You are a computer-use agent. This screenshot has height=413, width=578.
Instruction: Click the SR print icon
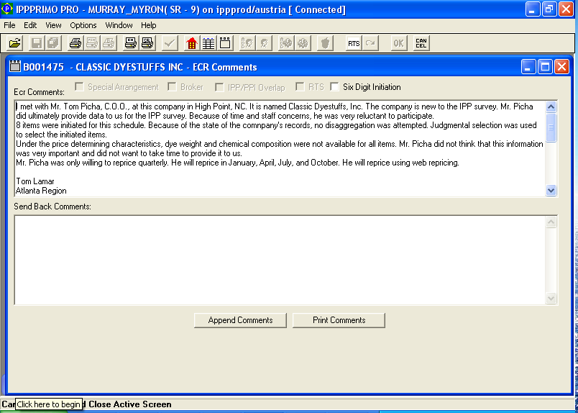[x=147, y=43]
